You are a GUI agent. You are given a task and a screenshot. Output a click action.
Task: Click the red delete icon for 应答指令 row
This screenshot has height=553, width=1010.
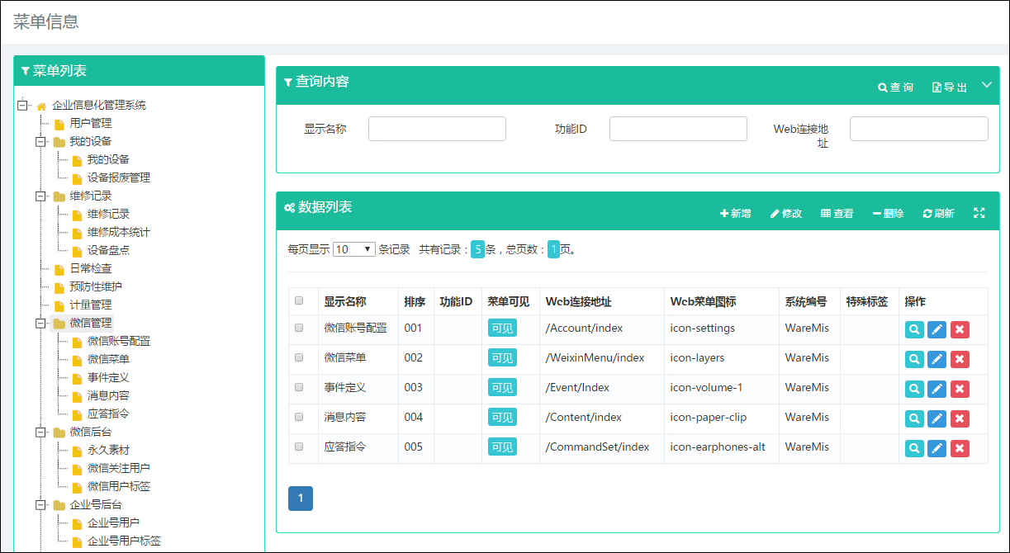959,448
